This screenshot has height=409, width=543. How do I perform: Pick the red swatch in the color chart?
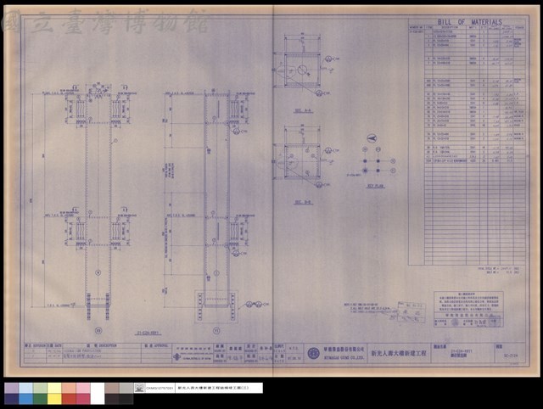[69, 399]
